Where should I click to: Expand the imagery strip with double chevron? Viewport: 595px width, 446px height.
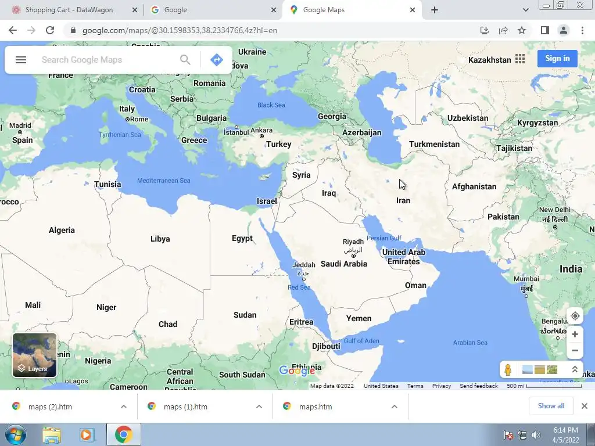575,369
